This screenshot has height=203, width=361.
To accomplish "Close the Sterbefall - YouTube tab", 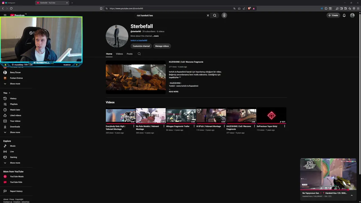I will tap(67, 3).
